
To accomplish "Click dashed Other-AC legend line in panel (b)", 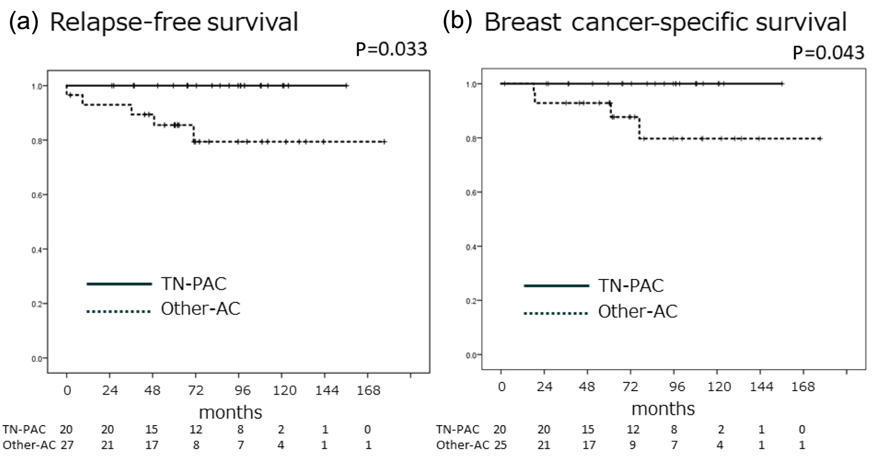I will [x=556, y=313].
